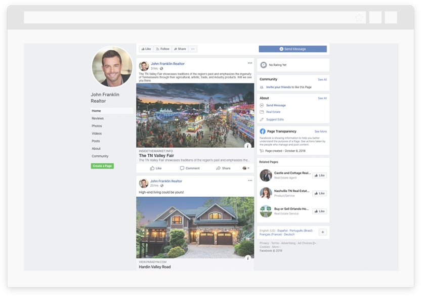This screenshot has height=307, width=421.
Task: Like the Nashville TN Real Estat page
Action: click(319, 194)
